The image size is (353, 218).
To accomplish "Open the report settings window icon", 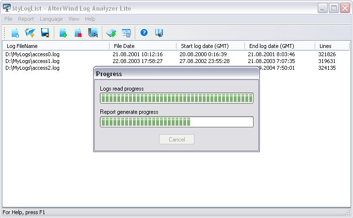I will pyautogui.click(x=126, y=33).
